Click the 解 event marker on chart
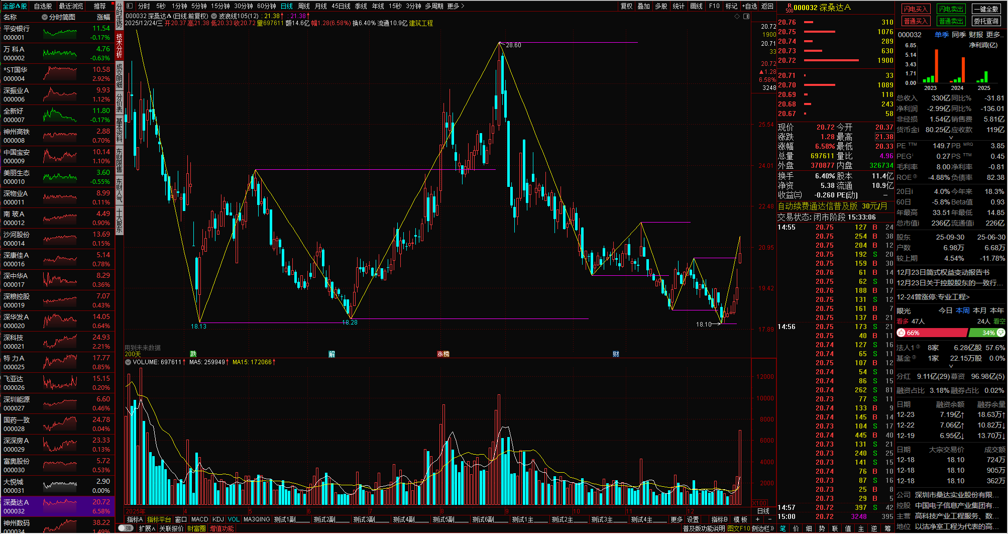 pyautogui.click(x=331, y=354)
